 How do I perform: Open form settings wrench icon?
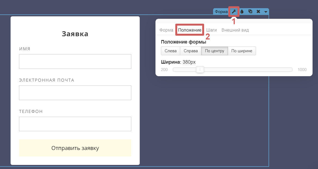(x=234, y=12)
